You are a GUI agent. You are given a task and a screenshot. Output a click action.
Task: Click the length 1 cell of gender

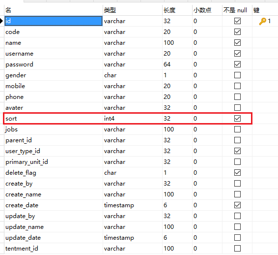tap(177, 75)
